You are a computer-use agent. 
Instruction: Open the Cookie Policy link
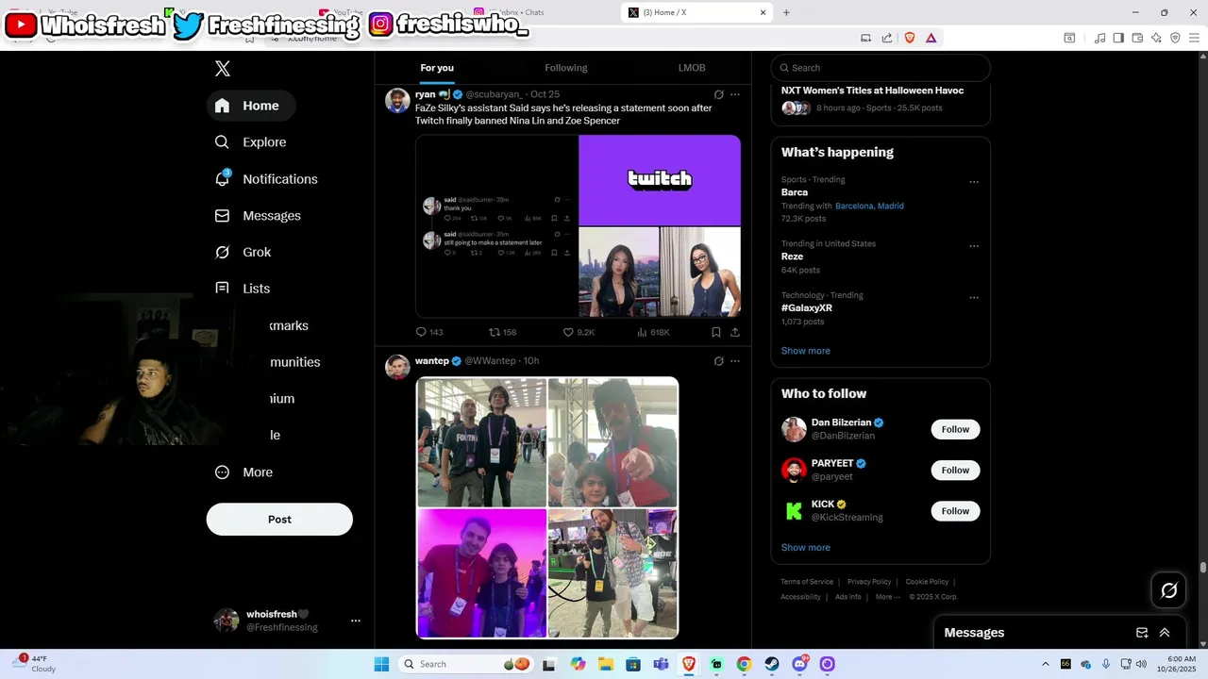click(x=927, y=582)
